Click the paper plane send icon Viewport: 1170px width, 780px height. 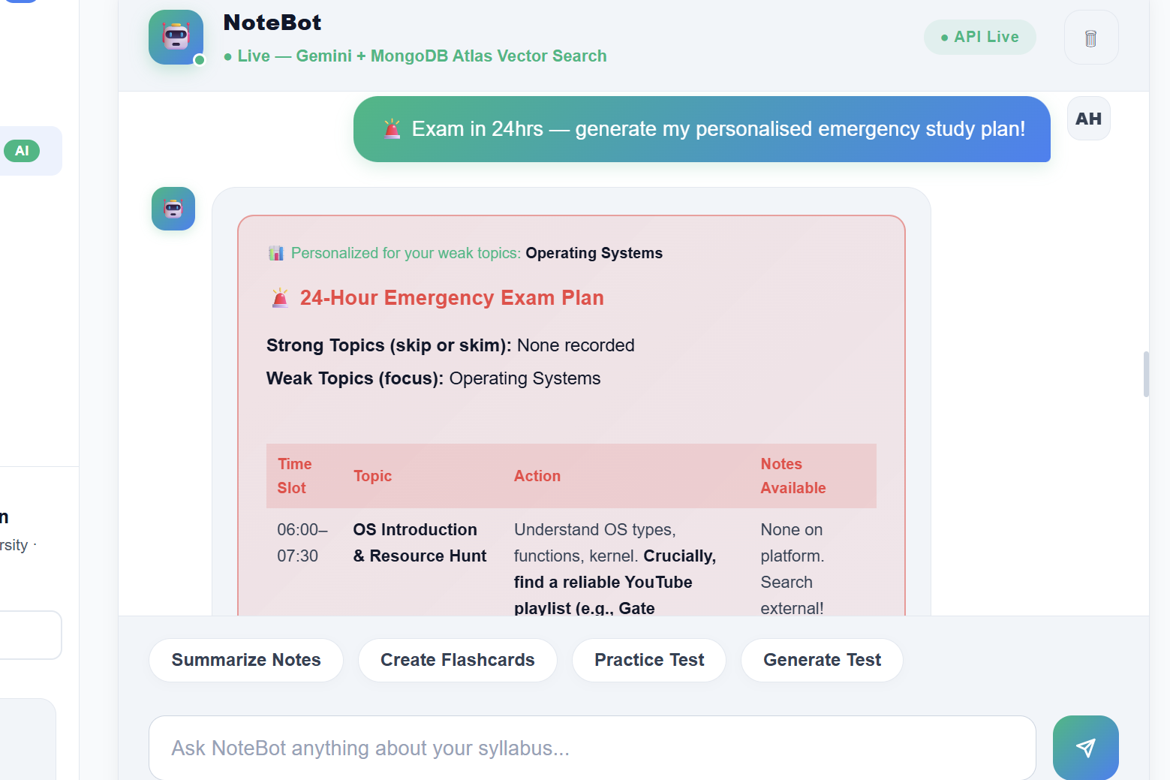point(1085,747)
